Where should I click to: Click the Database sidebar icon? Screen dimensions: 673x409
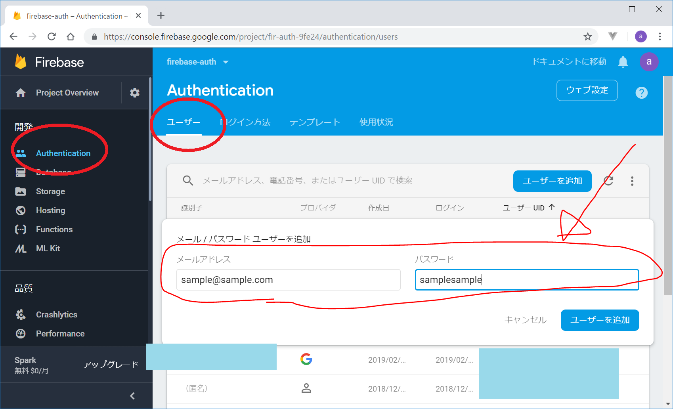click(x=21, y=172)
